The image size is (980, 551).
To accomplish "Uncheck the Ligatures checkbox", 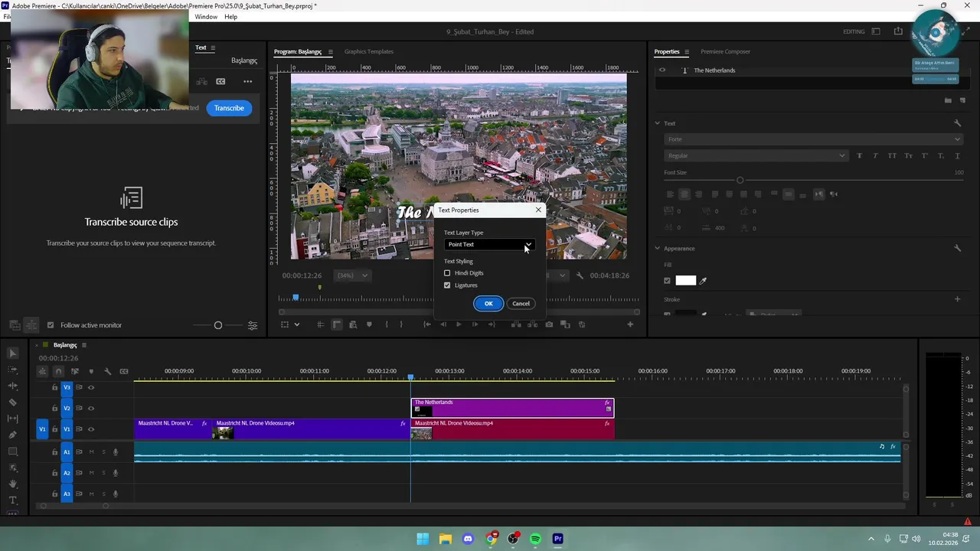I will coord(447,285).
